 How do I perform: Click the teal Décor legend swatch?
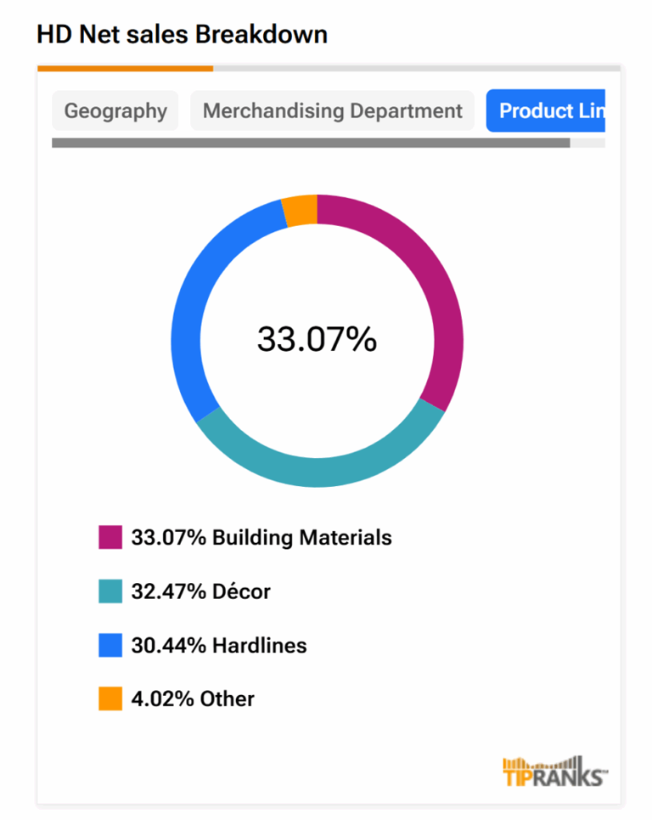coord(110,591)
